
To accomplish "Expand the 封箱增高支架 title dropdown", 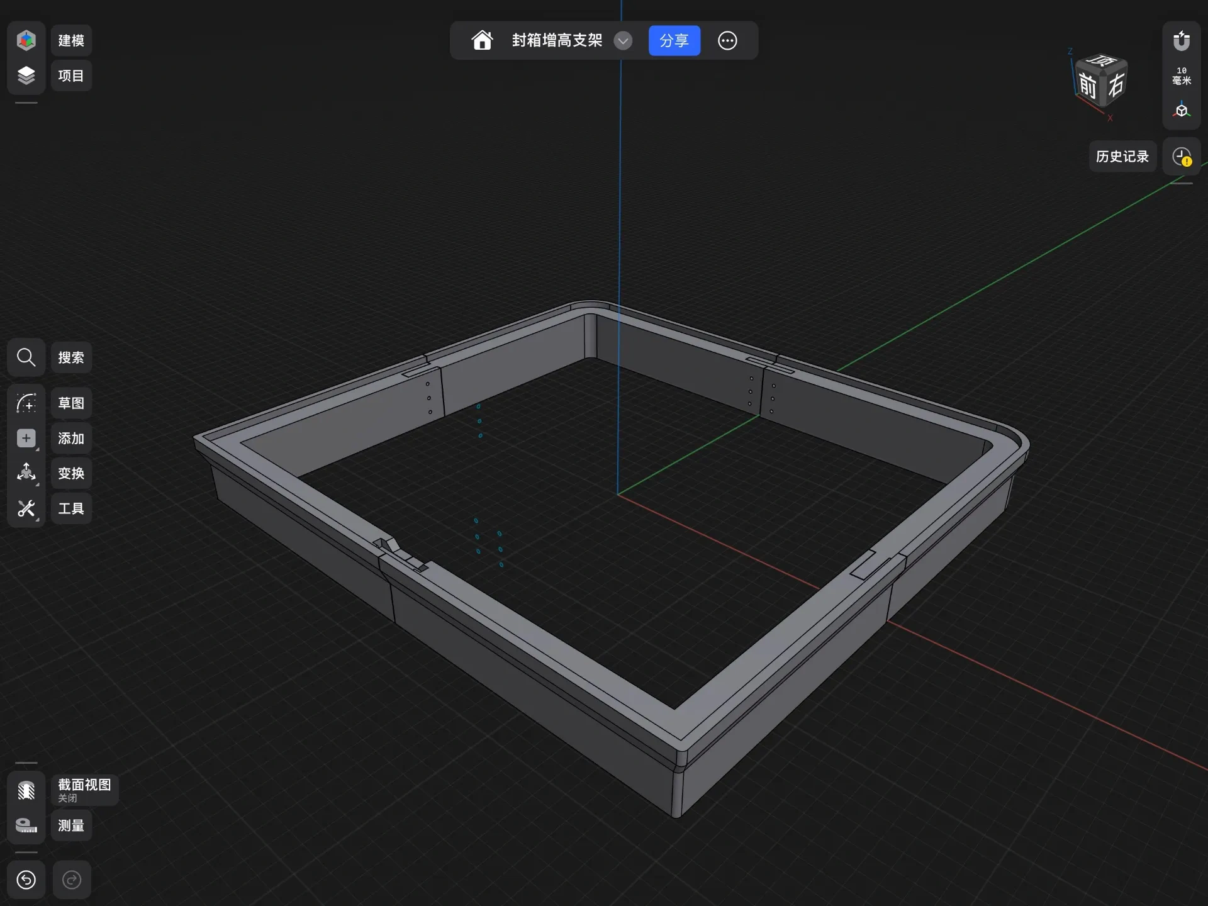I will pos(623,41).
